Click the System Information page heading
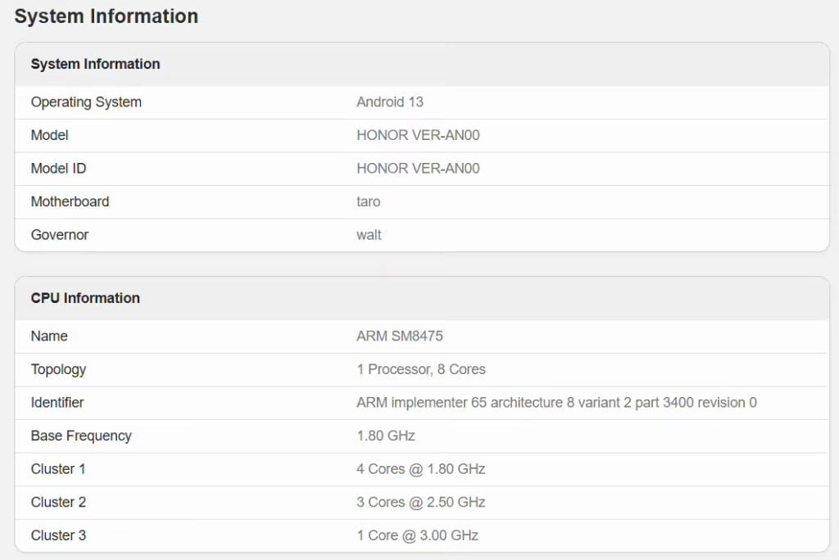 coord(106,16)
